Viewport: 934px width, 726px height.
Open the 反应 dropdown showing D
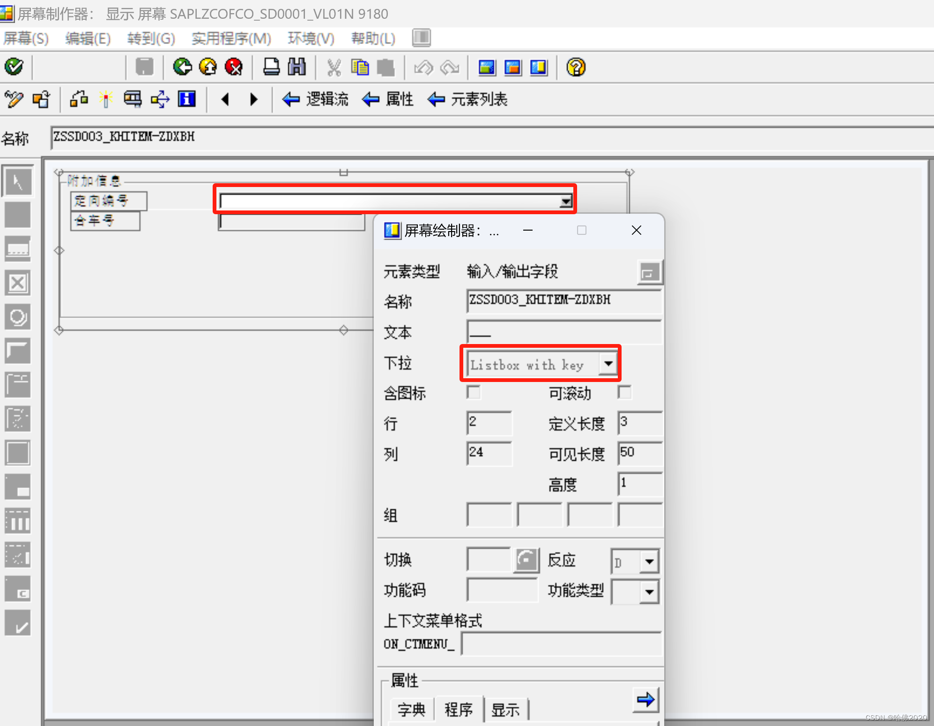(x=649, y=561)
